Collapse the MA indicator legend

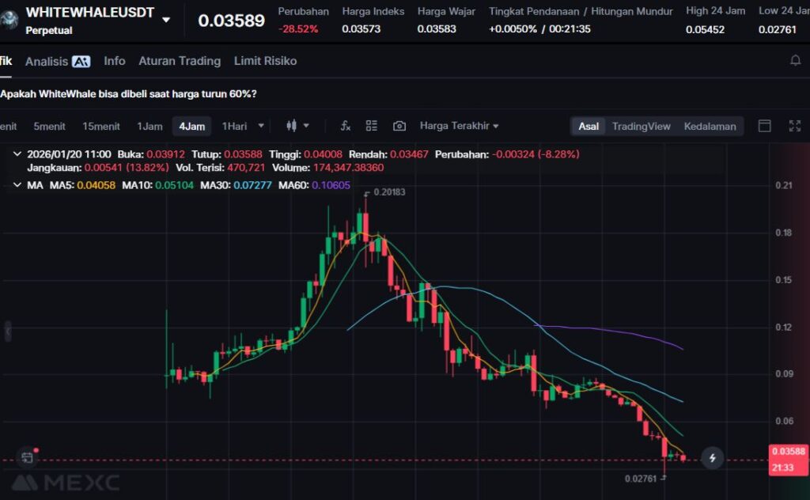pos(18,185)
